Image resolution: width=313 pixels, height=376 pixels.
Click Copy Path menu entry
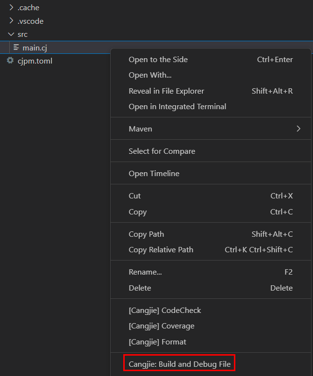(146, 234)
